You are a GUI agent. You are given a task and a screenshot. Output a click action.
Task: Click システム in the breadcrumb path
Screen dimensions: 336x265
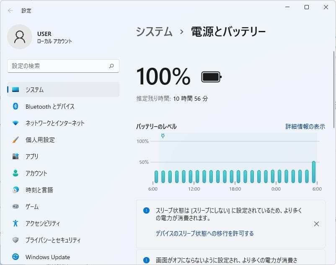(154, 31)
